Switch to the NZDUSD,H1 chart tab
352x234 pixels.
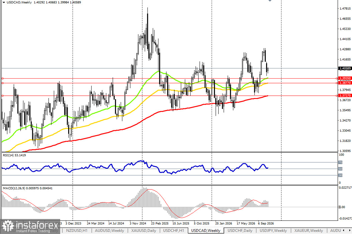tap(77, 230)
